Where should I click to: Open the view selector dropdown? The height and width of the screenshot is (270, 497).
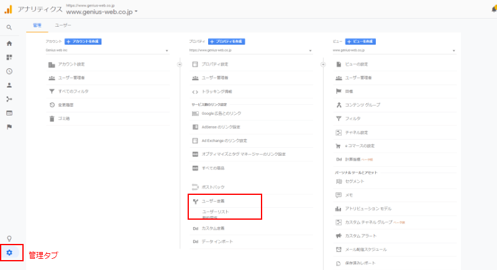point(394,50)
